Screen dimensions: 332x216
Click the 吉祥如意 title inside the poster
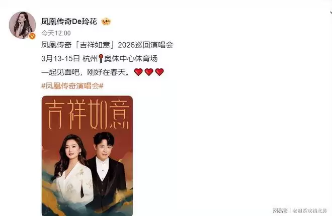tap(87, 114)
